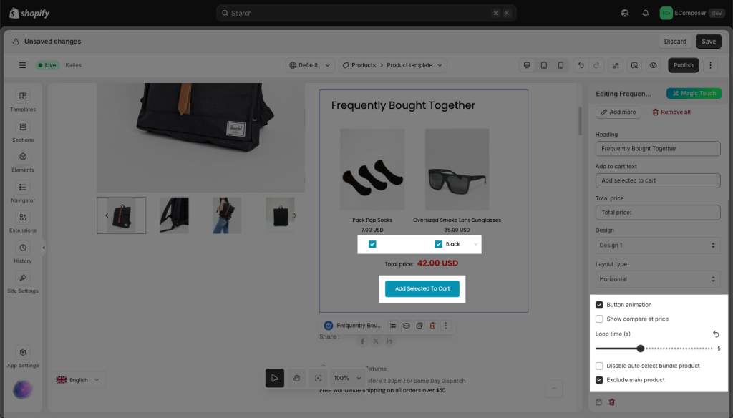Image resolution: width=733 pixels, height=418 pixels.
Task: Expand the Design 1 dropdown
Action: click(657, 246)
